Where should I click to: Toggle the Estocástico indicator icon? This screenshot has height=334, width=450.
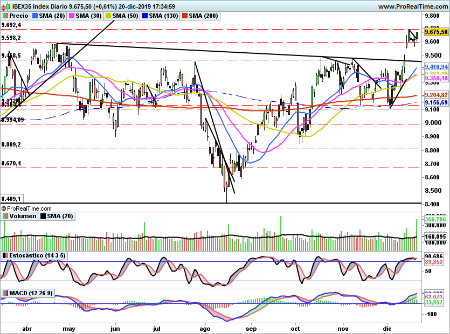[5, 255]
